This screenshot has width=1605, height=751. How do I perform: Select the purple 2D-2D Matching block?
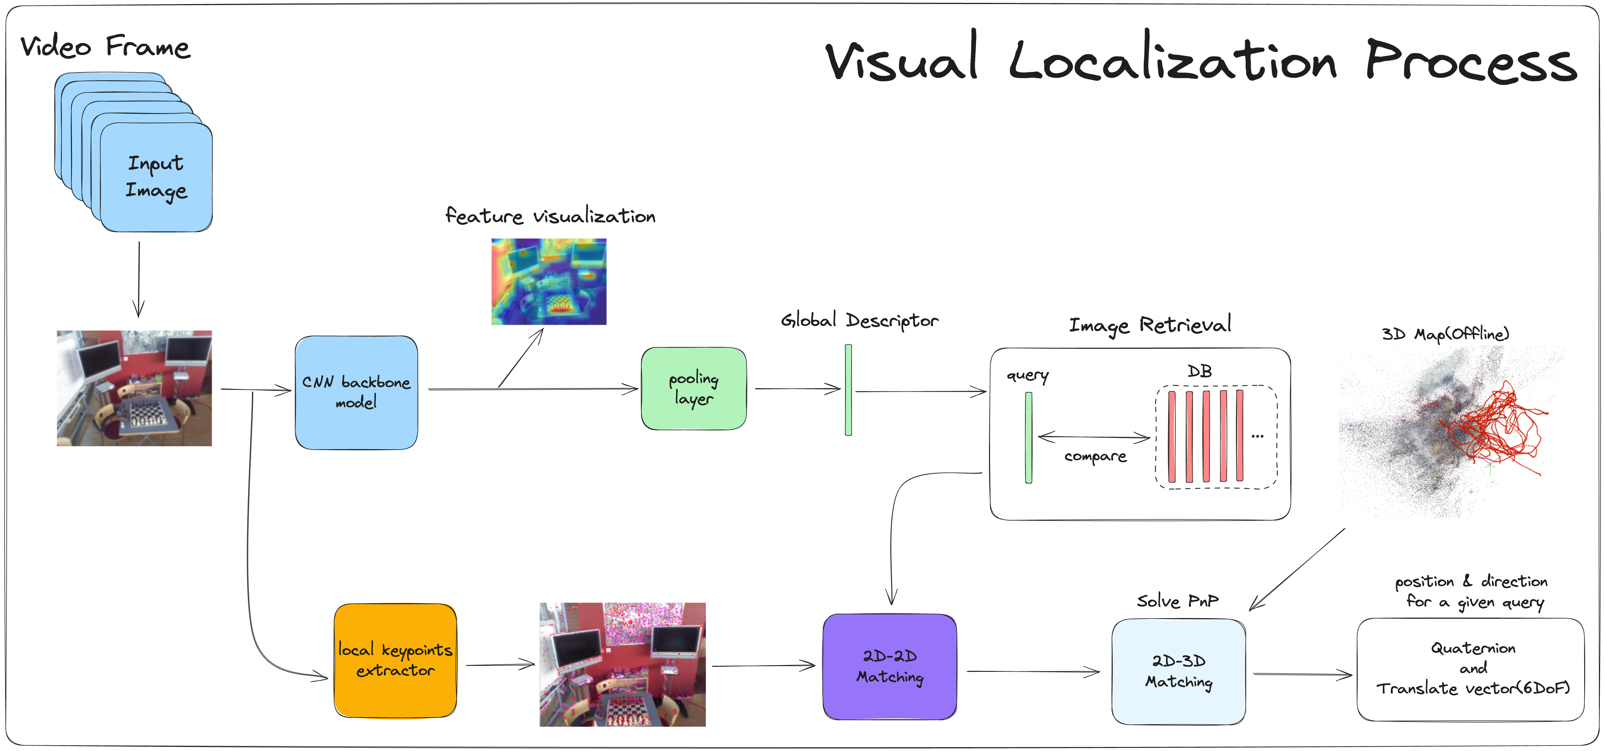[x=889, y=666]
